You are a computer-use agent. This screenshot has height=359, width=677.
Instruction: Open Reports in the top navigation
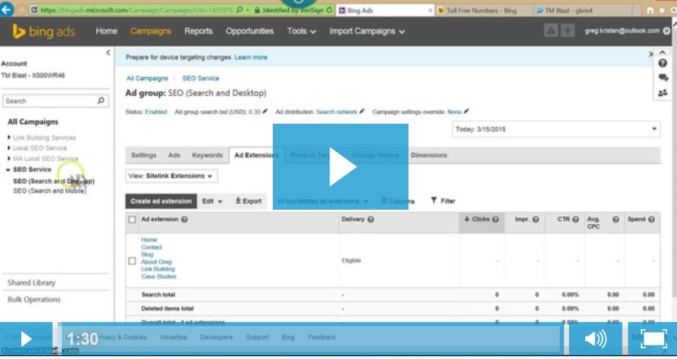pos(198,31)
